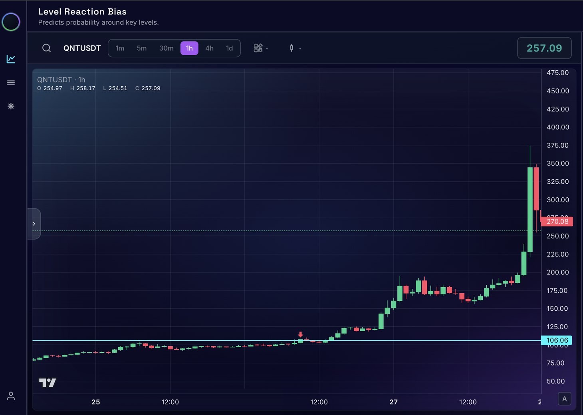
Task: Click the red arrow marker on chart
Action: coord(300,334)
